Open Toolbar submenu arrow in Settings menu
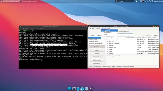Viewport: 163px width, 91px height. coord(116,39)
